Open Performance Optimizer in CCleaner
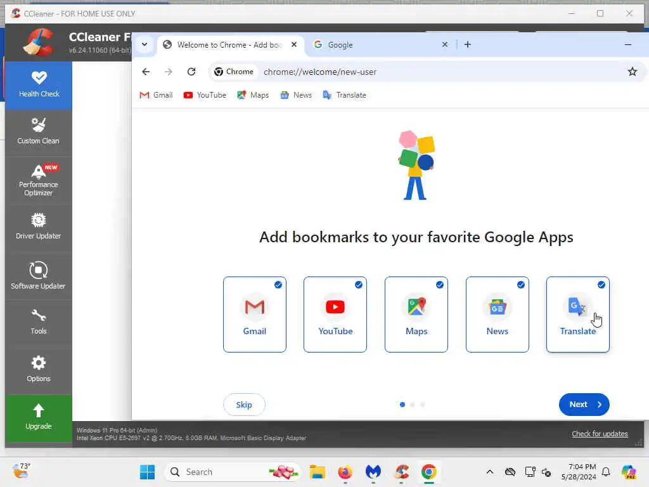 coord(39,181)
